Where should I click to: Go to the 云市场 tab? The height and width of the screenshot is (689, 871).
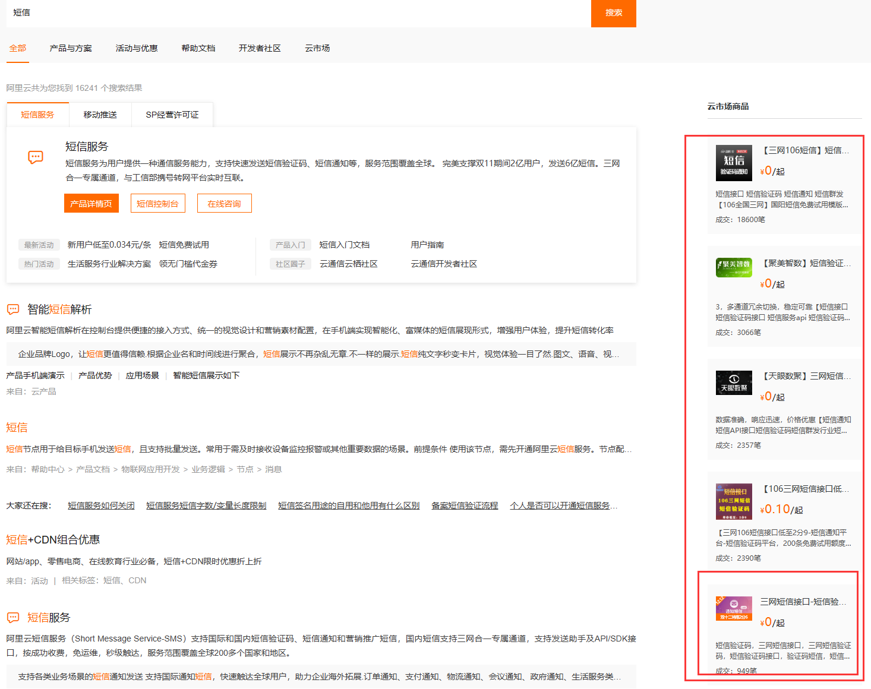click(317, 48)
